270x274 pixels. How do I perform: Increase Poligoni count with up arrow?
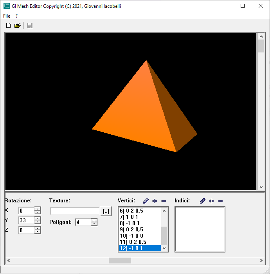94,220
